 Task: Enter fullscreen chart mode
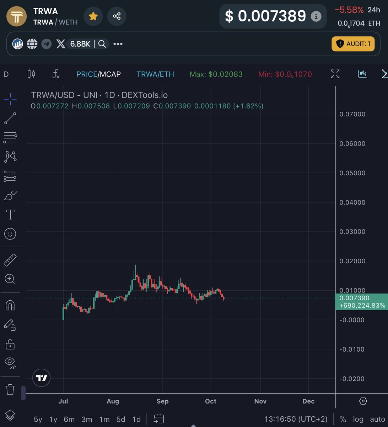334,74
